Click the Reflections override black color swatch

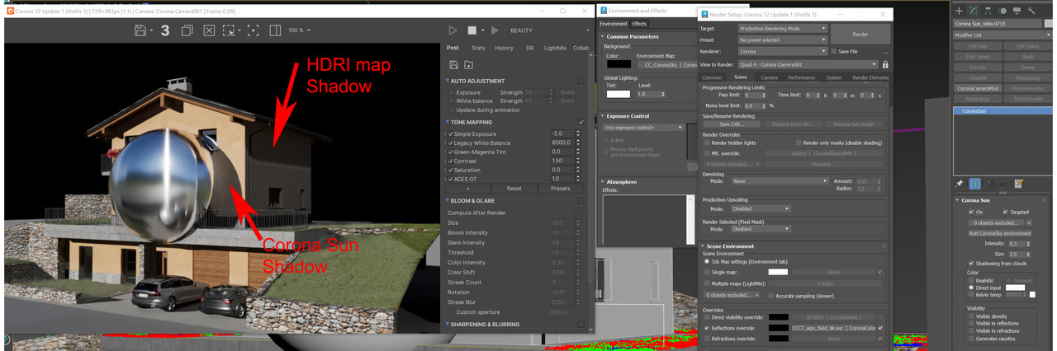click(779, 328)
